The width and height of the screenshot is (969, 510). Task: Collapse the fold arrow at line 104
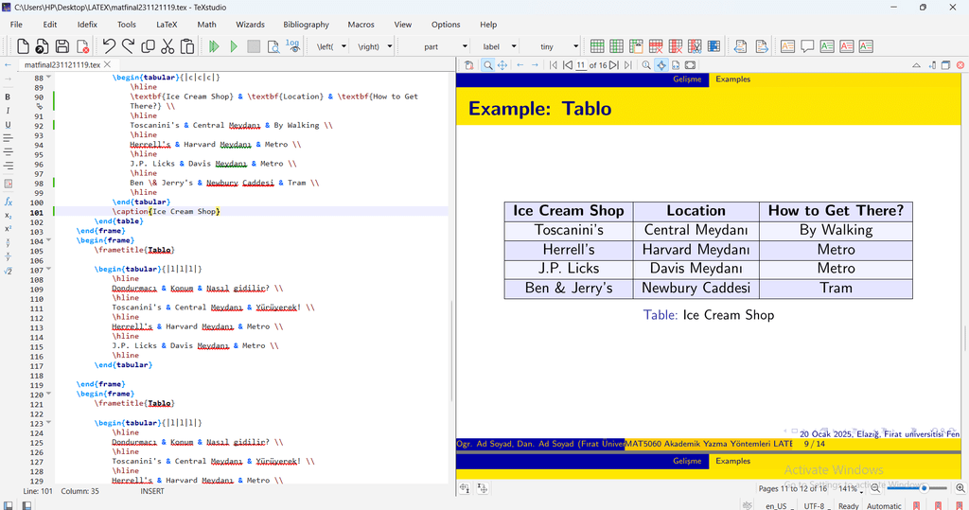click(x=49, y=240)
